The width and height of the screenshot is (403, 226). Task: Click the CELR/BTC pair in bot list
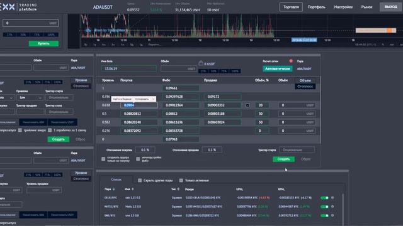[x=111, y=198]
